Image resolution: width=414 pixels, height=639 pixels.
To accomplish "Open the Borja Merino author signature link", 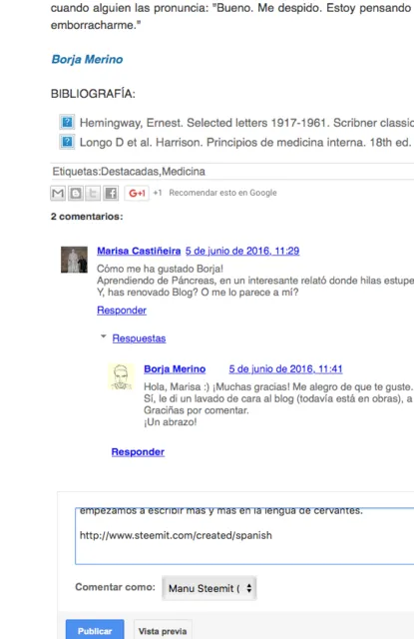I will (87, 59).
